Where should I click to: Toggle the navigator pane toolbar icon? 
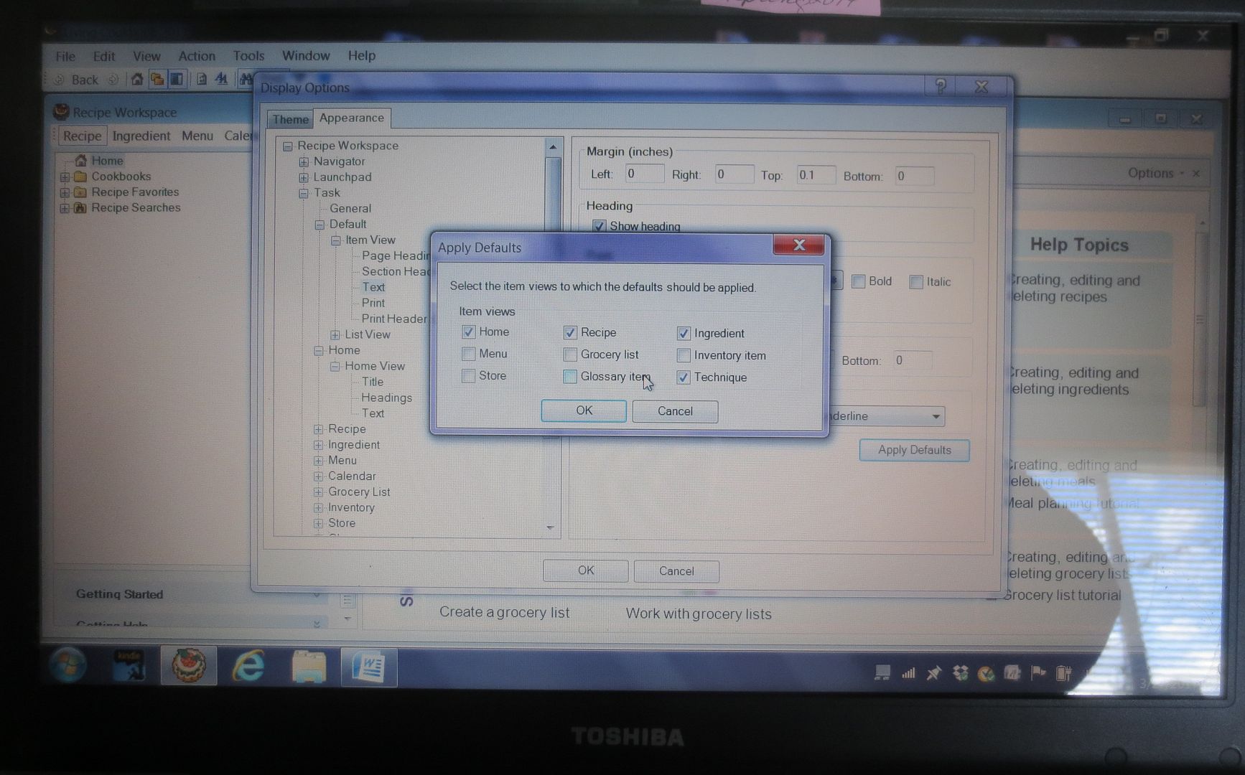point(176,79)
